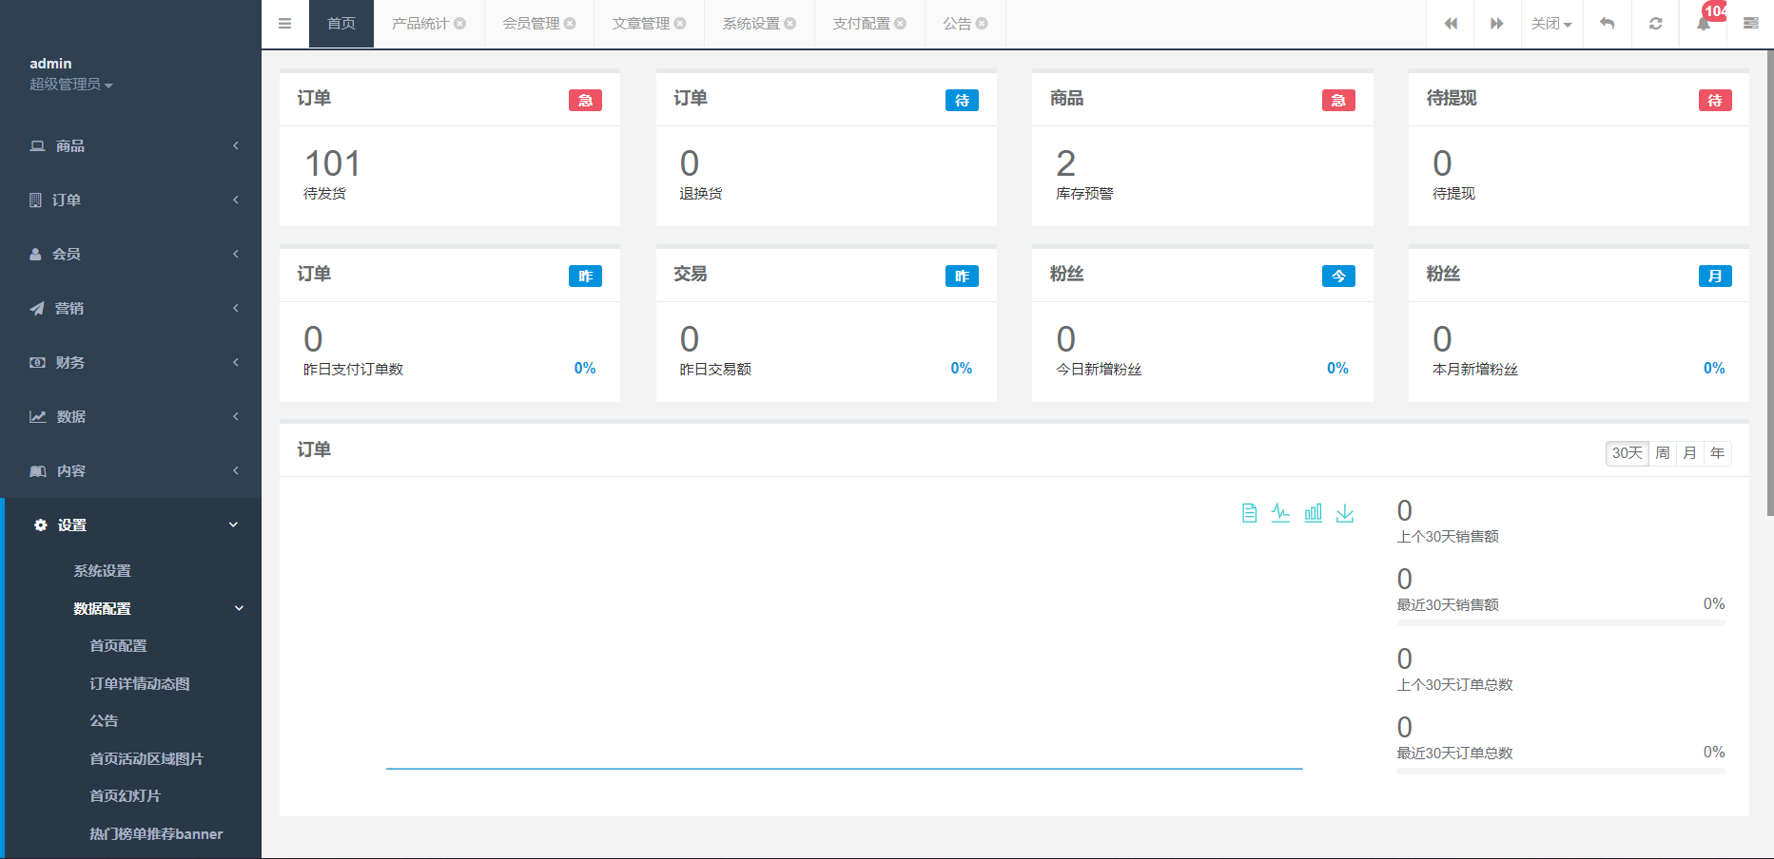1774x859 pixels.
Task: Click the tabs scroll-left double arrow
Action: pyautogui.click(x=1451, y=24)
